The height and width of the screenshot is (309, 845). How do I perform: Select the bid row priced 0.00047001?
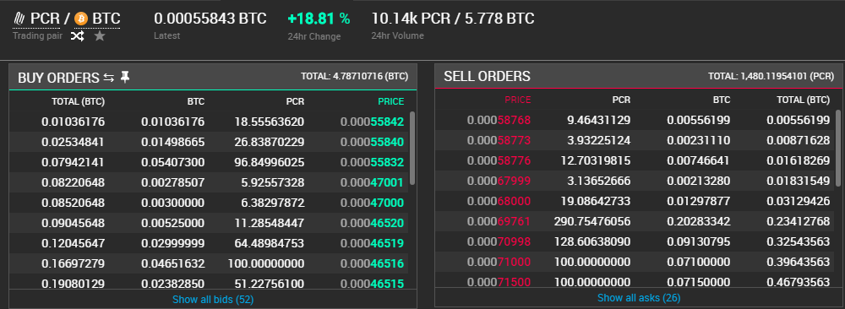pos(209,182)
